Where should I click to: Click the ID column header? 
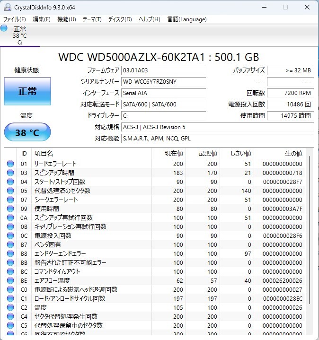(24, 154)
